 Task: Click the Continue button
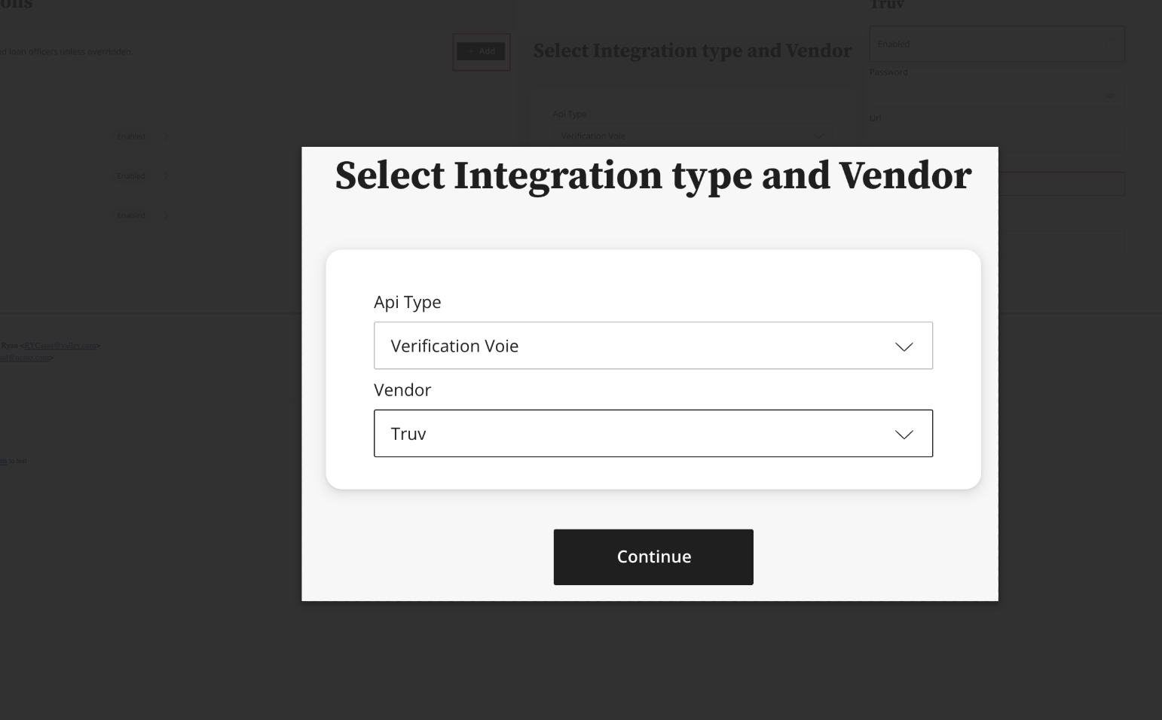click(653, 557)
